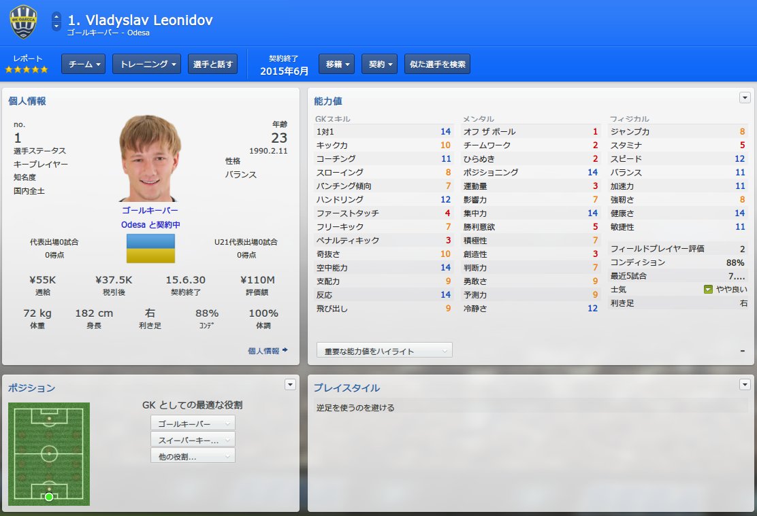Click the green goalkeeper dot on pitch
This screenshot has height=516, width=757.
[49, 496]
